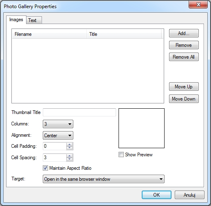211x206 pixels.
Task: Click the Move Down button
Action: 184,99
